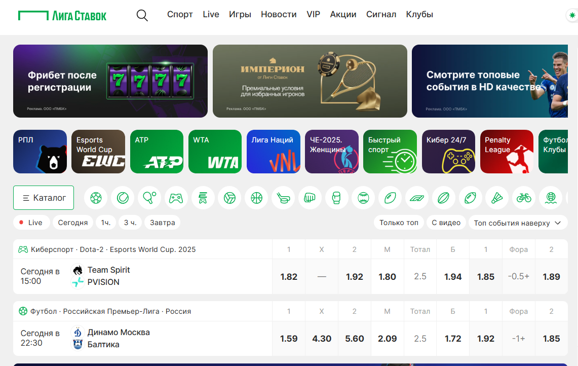The image size is (578, 366).
Task: Select the E-lettered gamepad sport icon
Action: (203, 198)
